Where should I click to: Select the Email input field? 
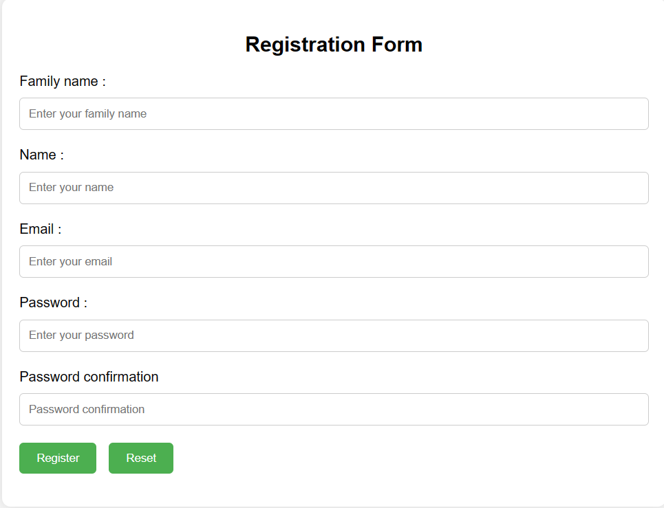(334, 262)
